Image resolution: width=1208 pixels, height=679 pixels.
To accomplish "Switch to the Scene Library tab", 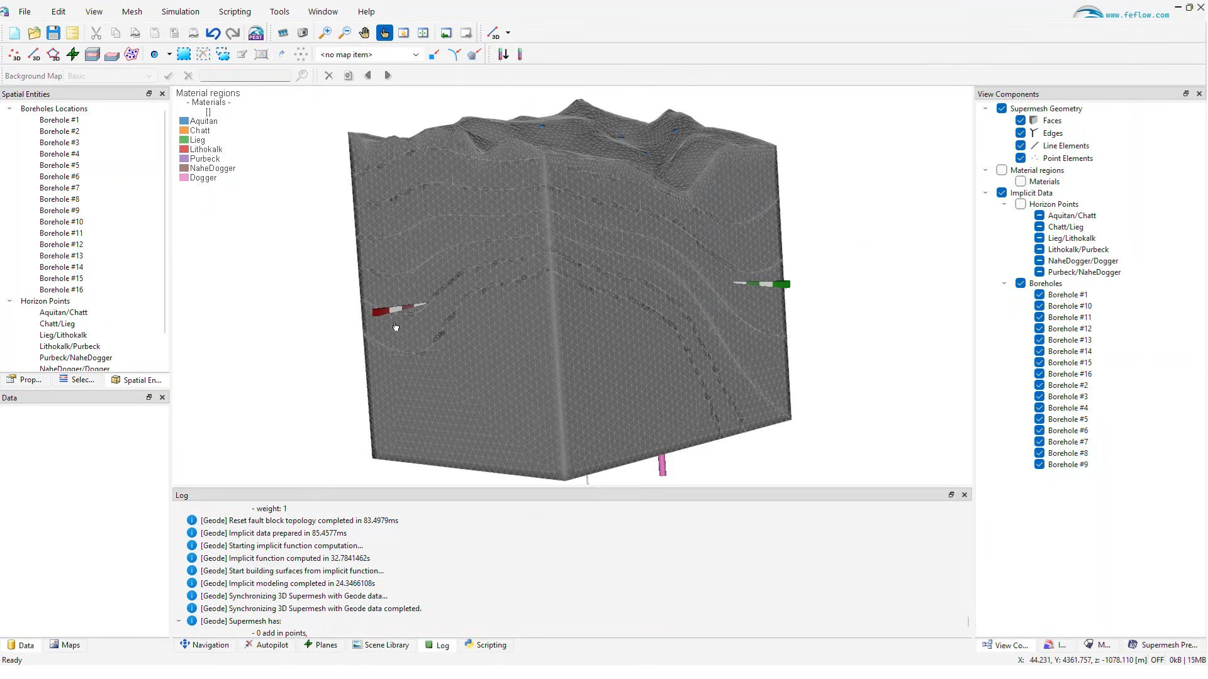I will click(x=381, y=645).
